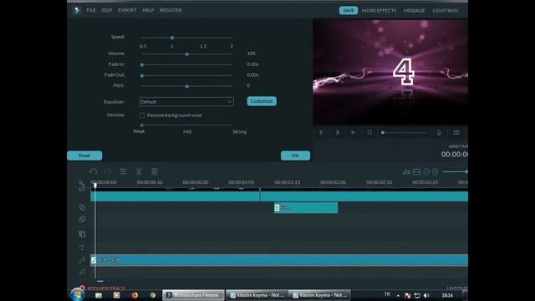
Task: Click the undo arrow in timeline toolbar
Action: coord(93,171)
